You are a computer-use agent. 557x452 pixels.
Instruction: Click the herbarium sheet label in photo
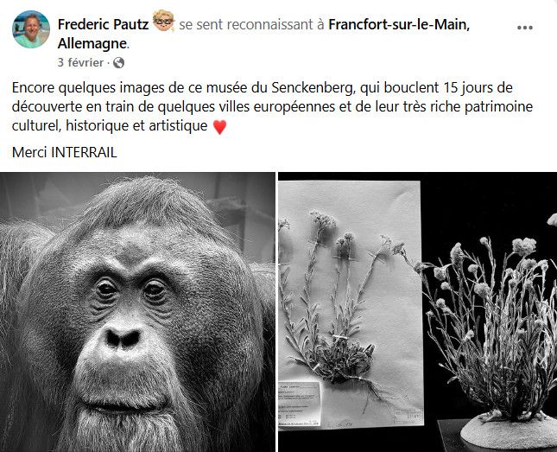click(300, 404)
